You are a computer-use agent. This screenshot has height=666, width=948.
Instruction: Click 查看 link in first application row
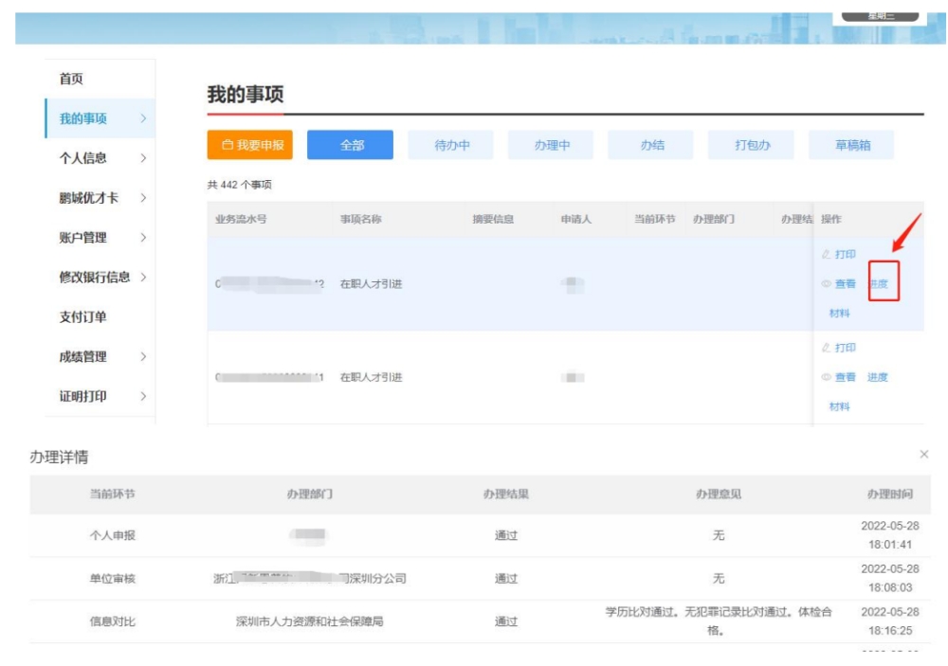[x=846, y=284]
